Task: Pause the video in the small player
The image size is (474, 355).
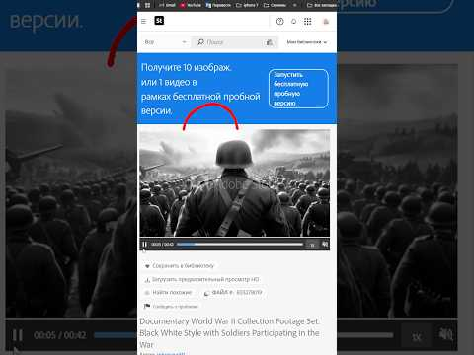Action: tap(144, 245)
